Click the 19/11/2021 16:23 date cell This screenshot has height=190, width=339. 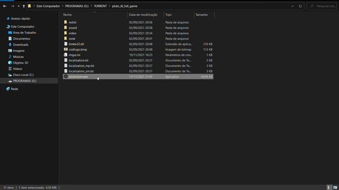tap(140, 55)
